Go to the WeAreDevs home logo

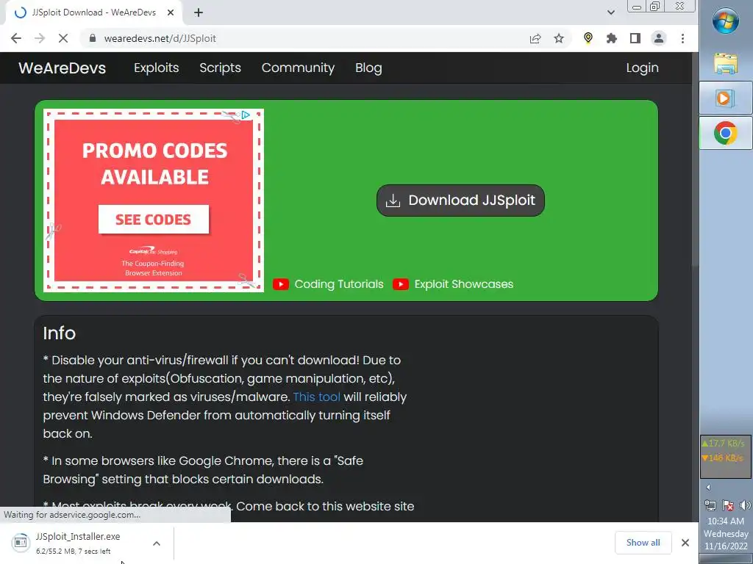62,68
